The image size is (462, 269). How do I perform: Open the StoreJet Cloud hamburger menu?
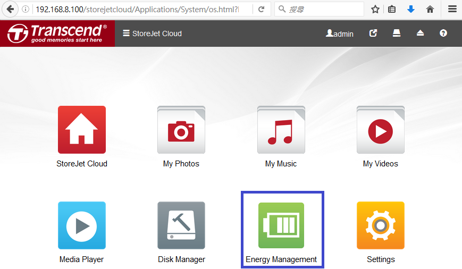coord(152,33)
